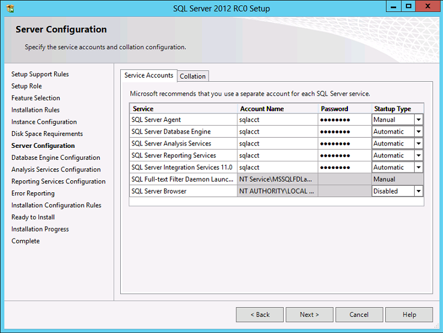Click the SQL Server setup title bar icon
This screenshot has width=443, height=333.
tap(10, 8)
